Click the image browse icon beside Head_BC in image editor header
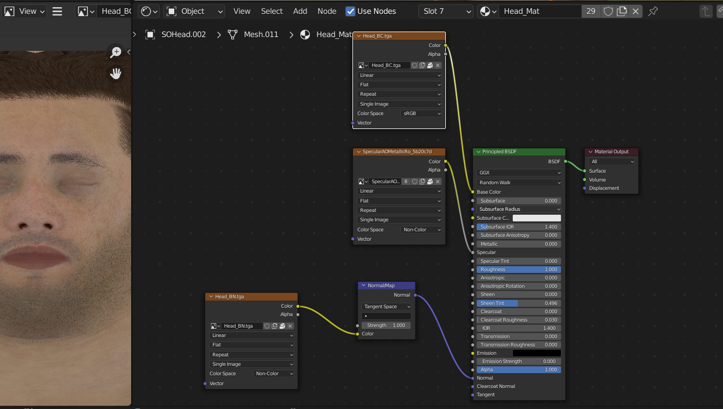 [85, 11]
